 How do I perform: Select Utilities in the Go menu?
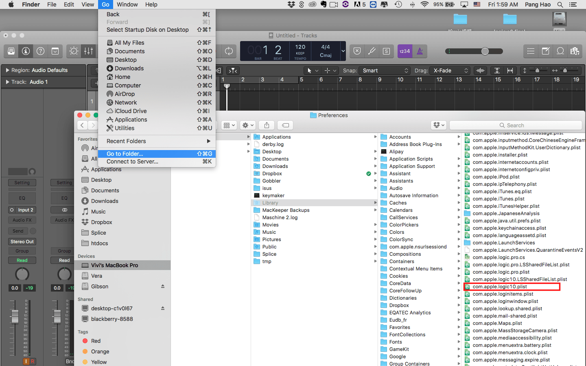(157, 128)
